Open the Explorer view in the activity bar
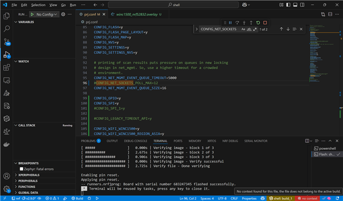Screen dimensions: 343x201 point(6,16)
